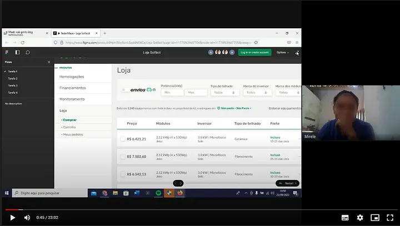
Task: Select the Teste Maze - Loja Solfácil tab
Action: pyautogui.click(x=75, y=33)
